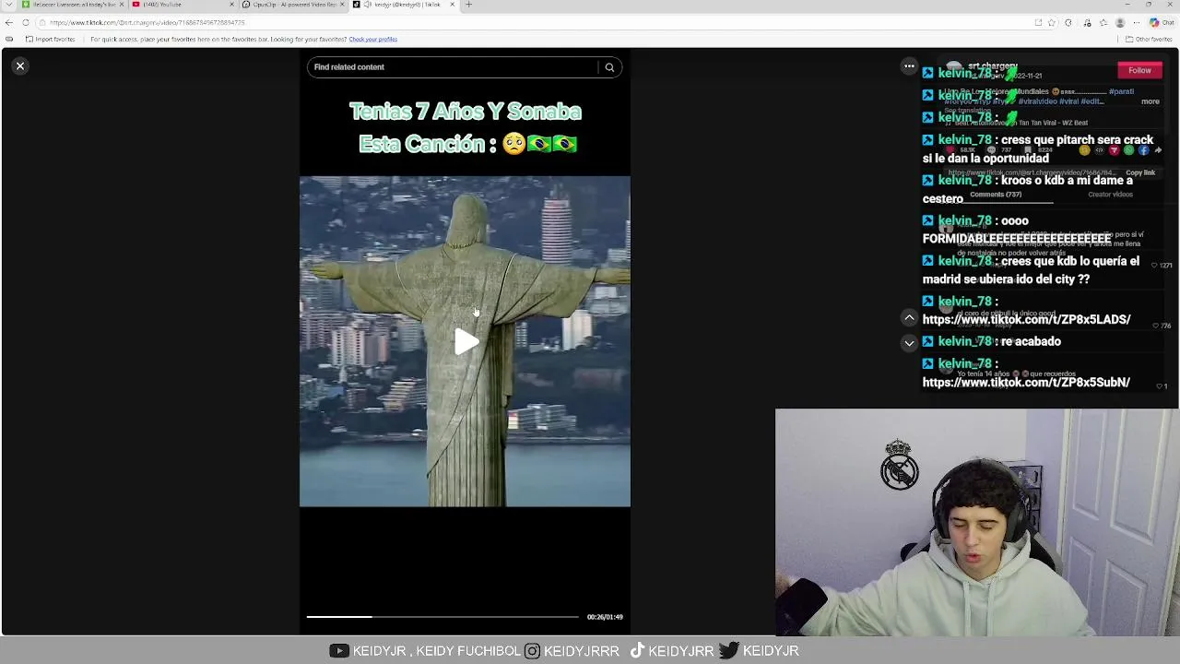Open browser Settings and more menu

pyautogui.click(x=1136, y=22)
